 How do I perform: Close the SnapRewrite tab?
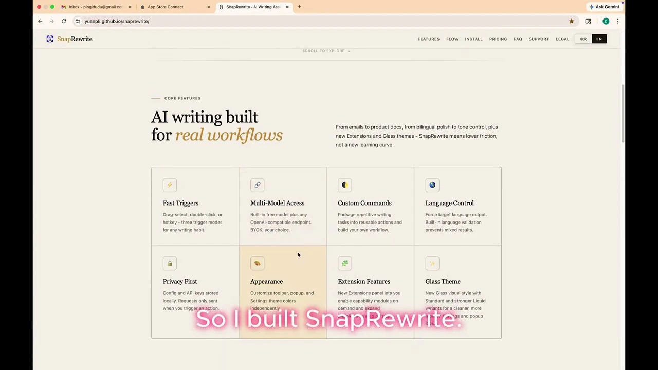pyautogui.click(x=287, y=7)
